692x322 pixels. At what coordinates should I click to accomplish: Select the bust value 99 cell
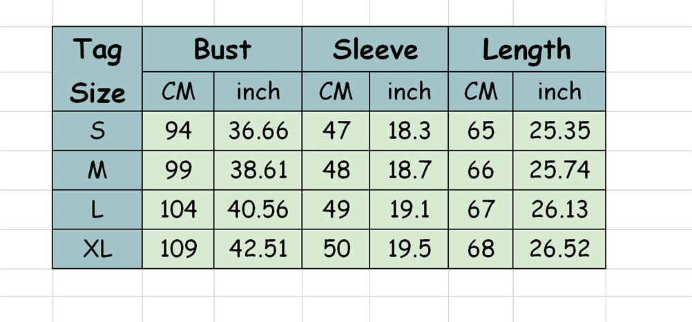tap(178, 170)
